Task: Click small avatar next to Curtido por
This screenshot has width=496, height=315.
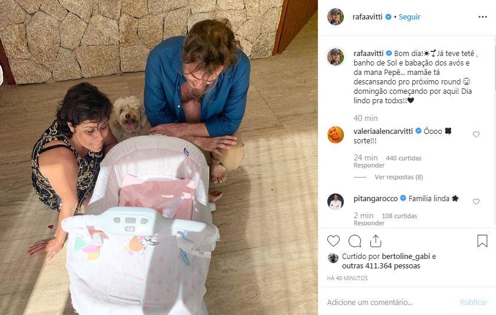Action: (x=333, y=258)
